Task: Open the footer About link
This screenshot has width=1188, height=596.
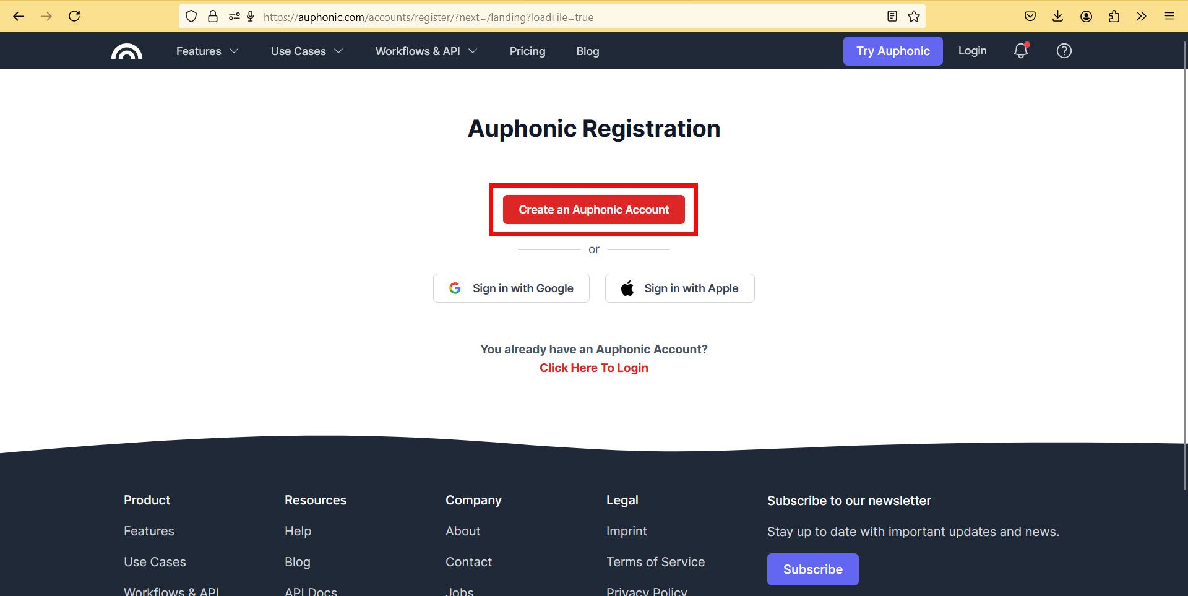Action: click(463, 531)
